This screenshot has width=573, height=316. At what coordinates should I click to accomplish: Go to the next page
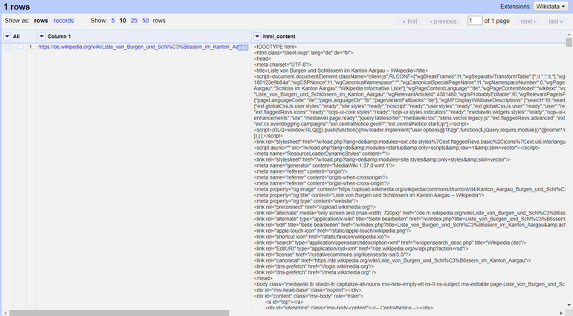528,22
